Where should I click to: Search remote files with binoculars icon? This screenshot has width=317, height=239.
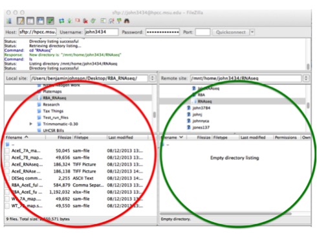click(127, 21)
